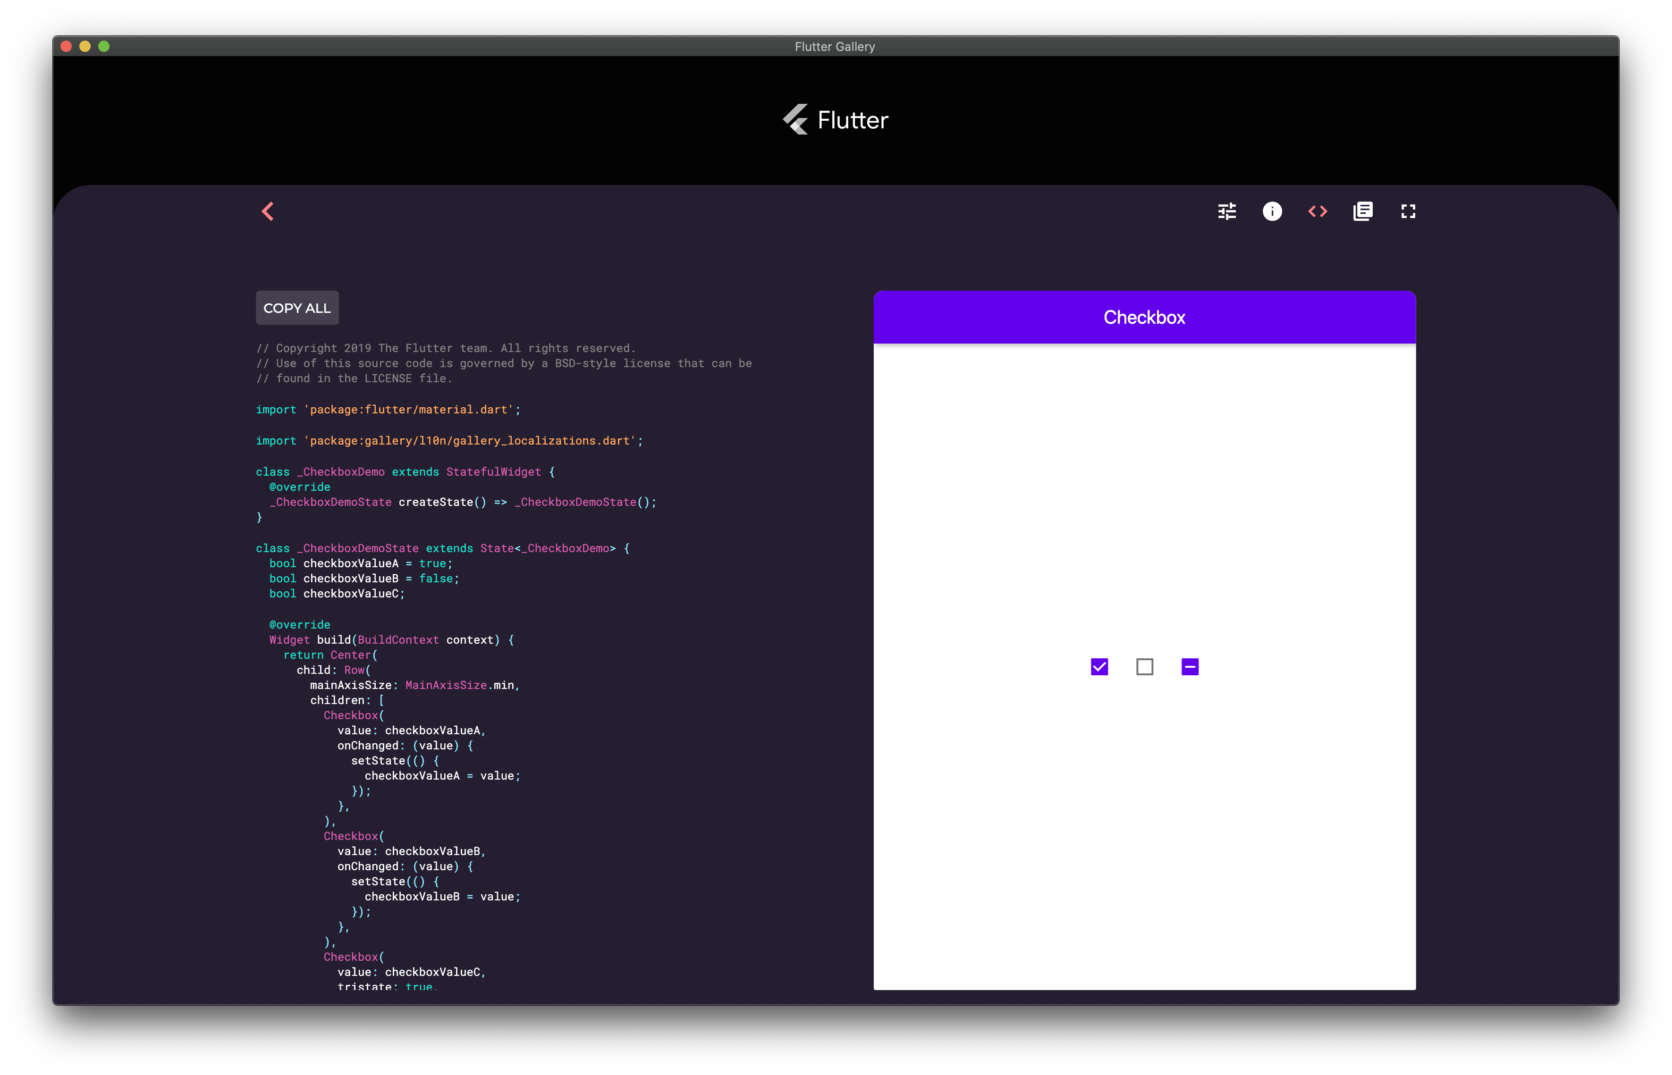The image size is (1672, 1075).
Task: Uncheck the first checked purple checkbox
Action: [1099, 667]
